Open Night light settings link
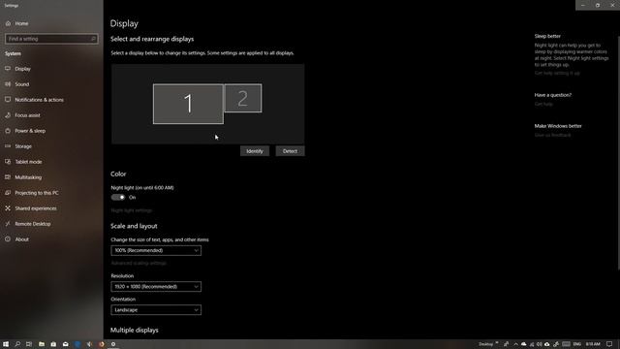This screenshot has height=349, width=620. coord(132,210)
